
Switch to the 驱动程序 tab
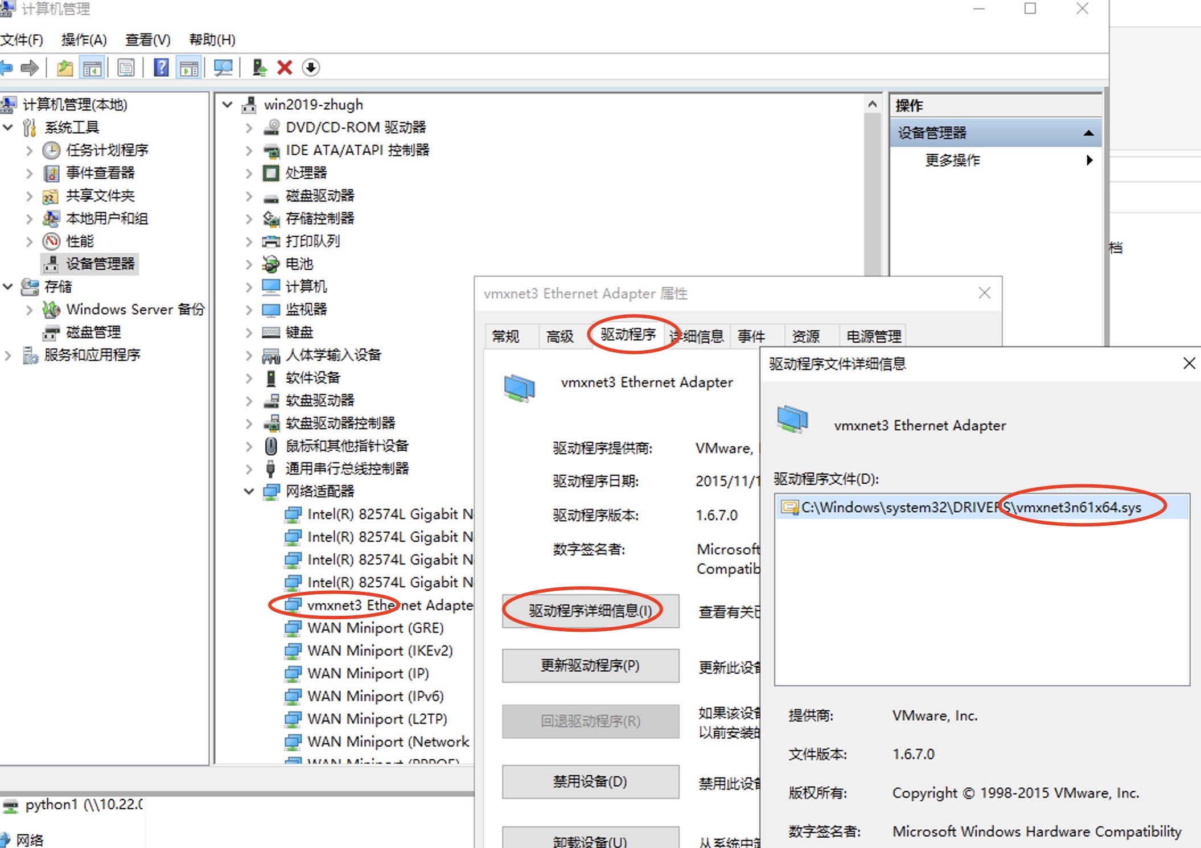tap(628, 335)
